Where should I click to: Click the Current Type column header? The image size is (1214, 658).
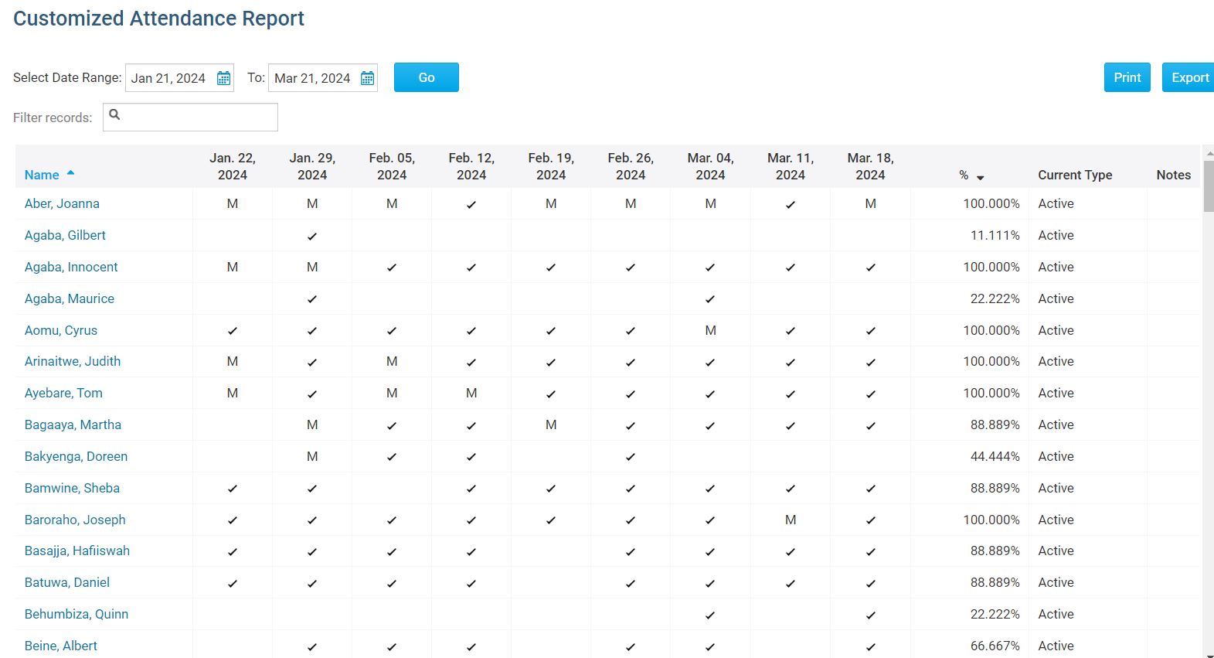click(1075, 175)
